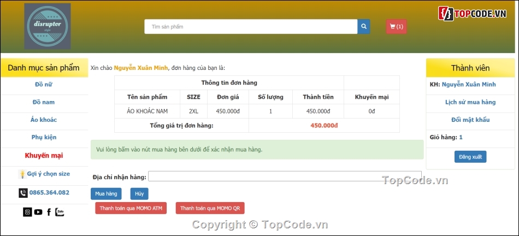This screenshot has height=236, width=519.
Task: Click the lightbulb icon beside Gợi ý chọn size
Action: [x=22, y=174]
